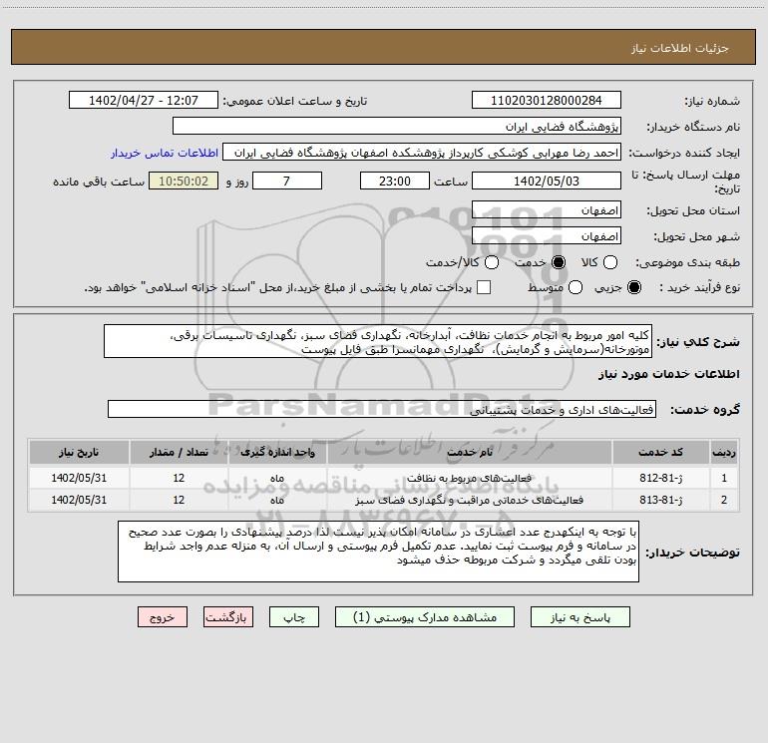Click the need date in row 1
Image resolution: width=768 pixels, height=743 pixels.
(x=79, y=478)
